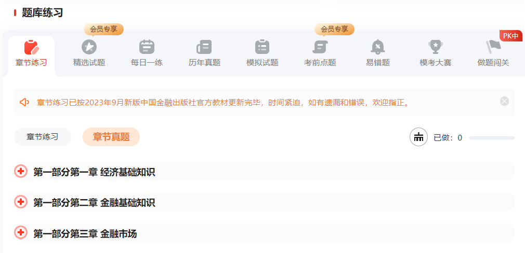Click the 会员专享 badge above 精选试题
Image resolution: width=525 pixels, height=253 pixels.
pyautogui.click(x=103, y=29)
